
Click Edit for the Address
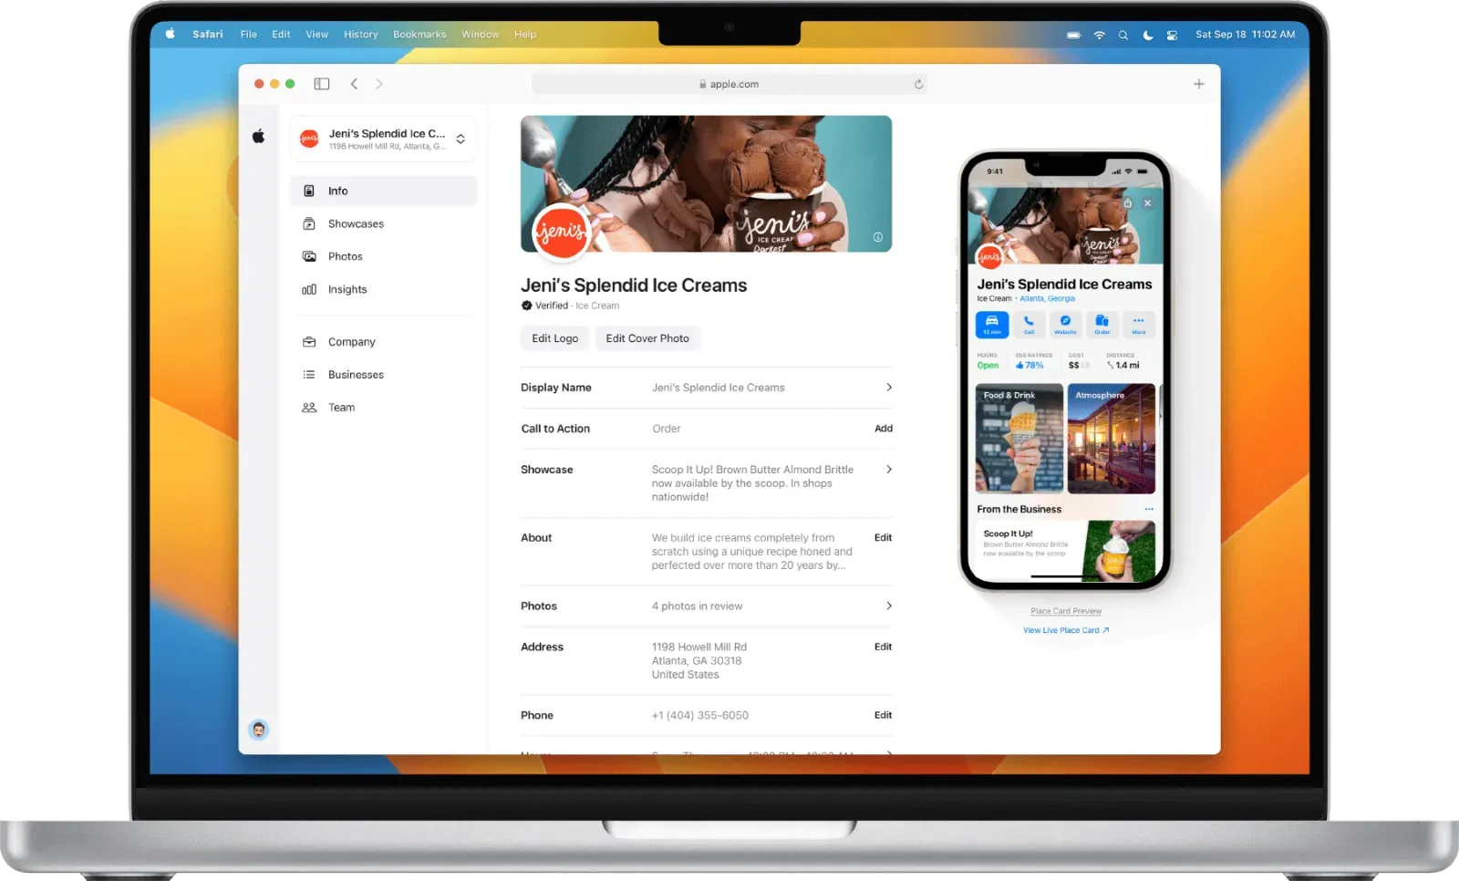tap(883, 648)
